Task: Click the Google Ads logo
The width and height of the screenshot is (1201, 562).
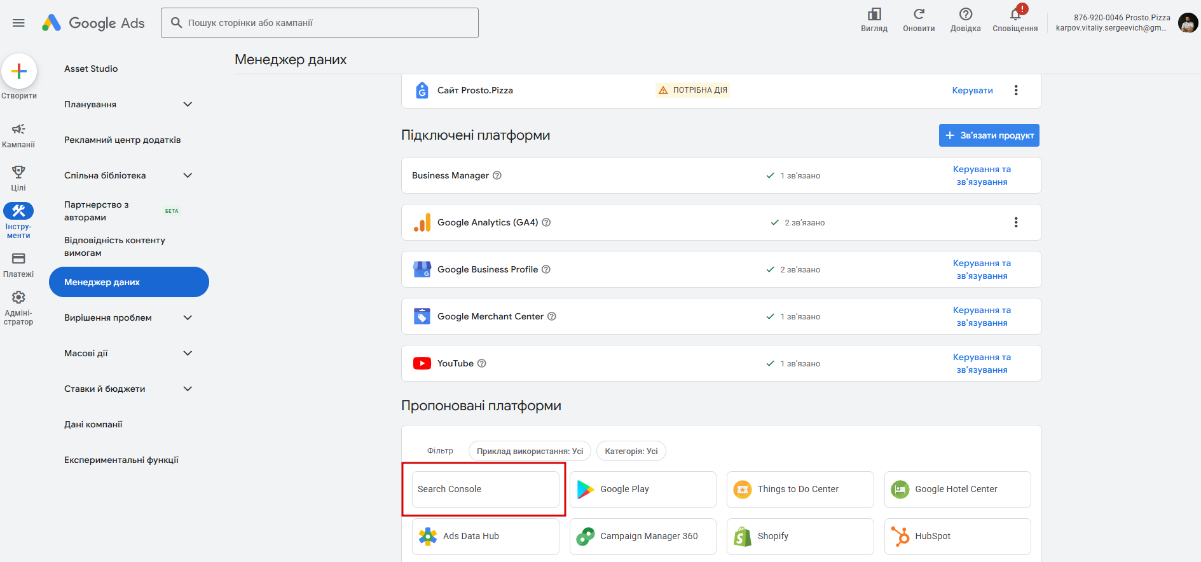Action: pyautogui.click(x=93, y=23)
